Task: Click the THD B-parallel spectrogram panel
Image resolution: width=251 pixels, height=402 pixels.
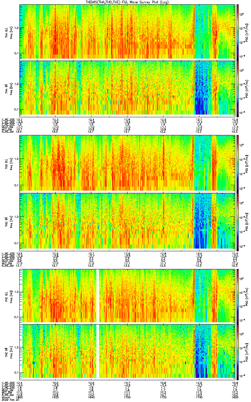Action: tap(128, 221)
